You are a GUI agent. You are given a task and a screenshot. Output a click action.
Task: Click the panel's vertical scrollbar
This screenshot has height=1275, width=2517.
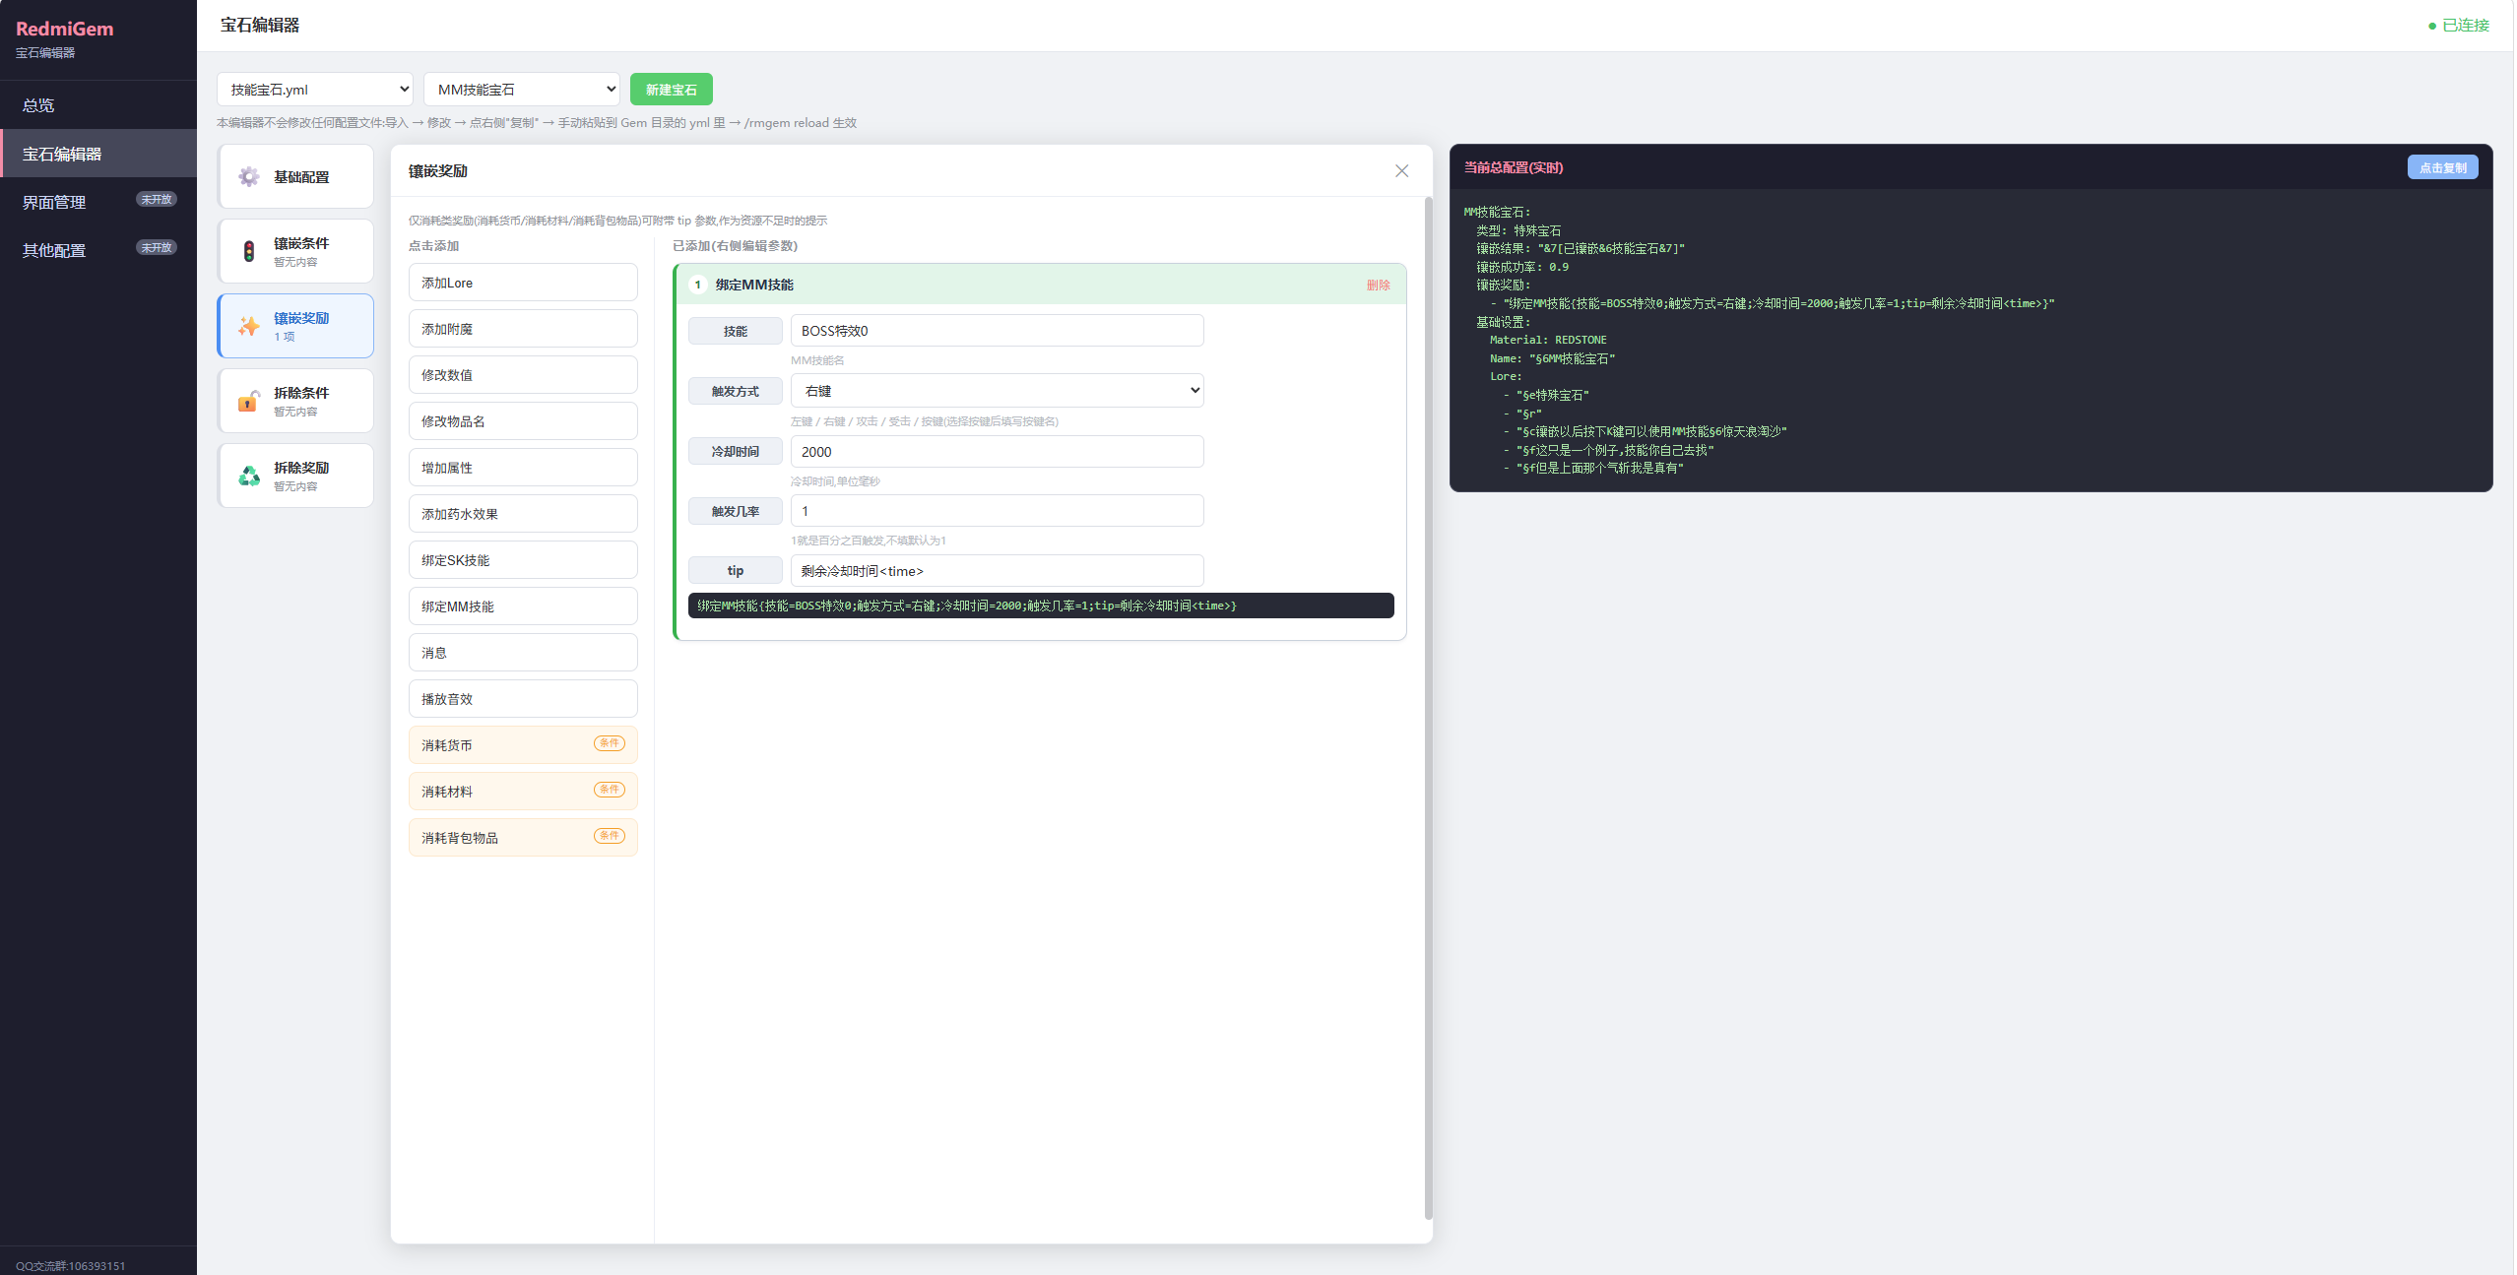point(1428,709)
